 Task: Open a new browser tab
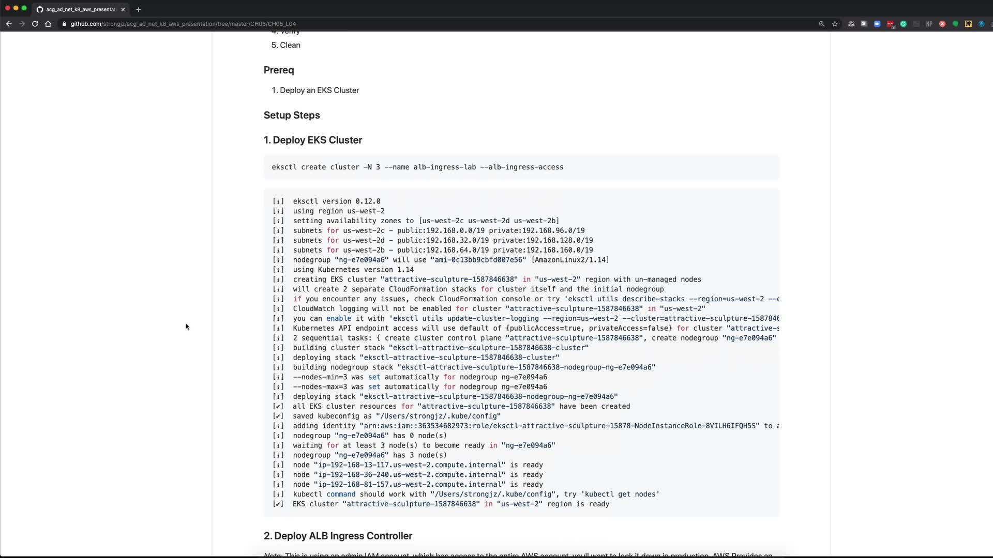pyautogui.click(x=138, y=9)
